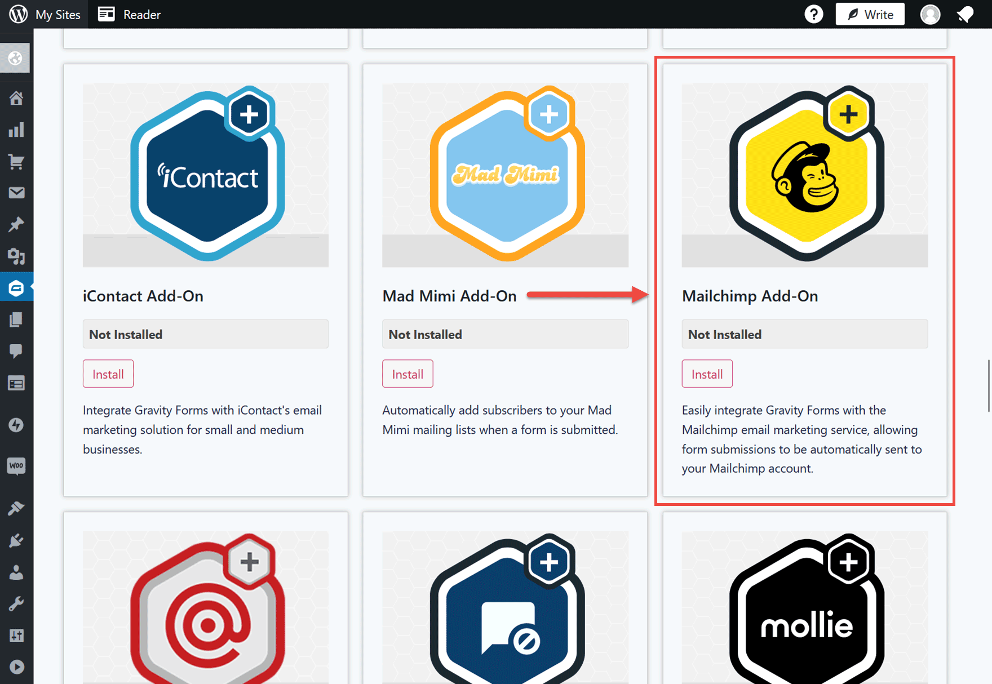Image resolution: width=992 pixels, height=684 pixels.
Task: Open Settings sliders icon
Action: coord(16,636)
